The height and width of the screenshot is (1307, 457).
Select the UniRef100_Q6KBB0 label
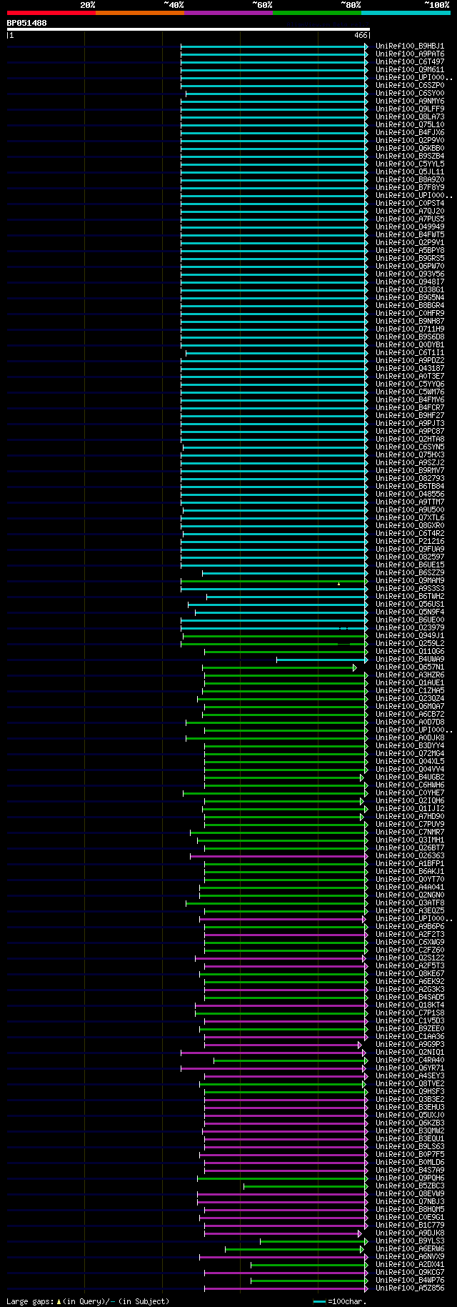coord(410,148)
